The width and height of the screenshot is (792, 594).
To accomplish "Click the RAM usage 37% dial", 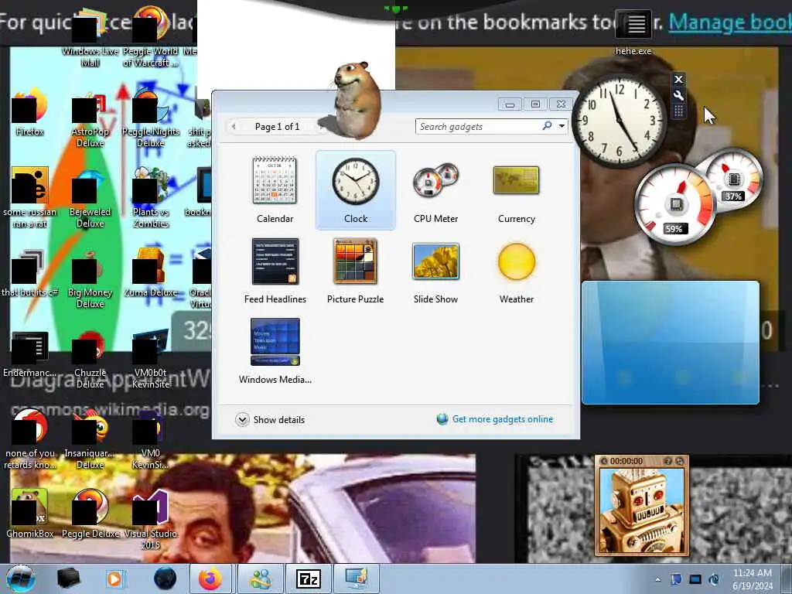I will tap(735, 180).
